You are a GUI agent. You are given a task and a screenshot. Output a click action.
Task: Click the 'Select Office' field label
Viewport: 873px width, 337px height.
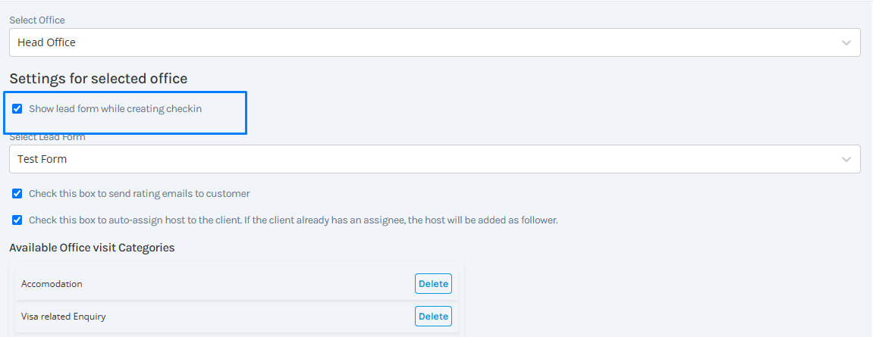pos(37,20)
